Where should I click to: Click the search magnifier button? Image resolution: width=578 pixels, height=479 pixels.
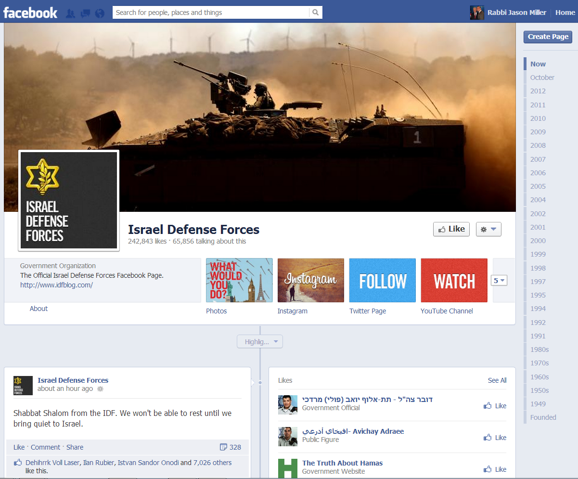[x=315, y=13]
